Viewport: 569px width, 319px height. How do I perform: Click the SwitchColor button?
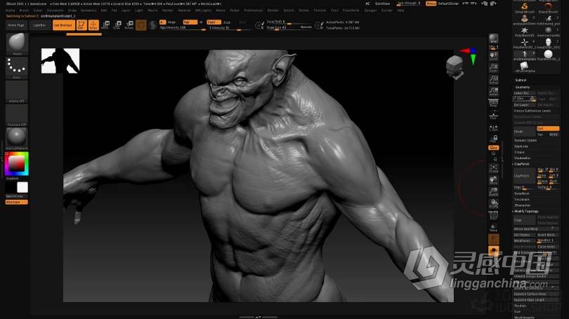tap(16, 196)
